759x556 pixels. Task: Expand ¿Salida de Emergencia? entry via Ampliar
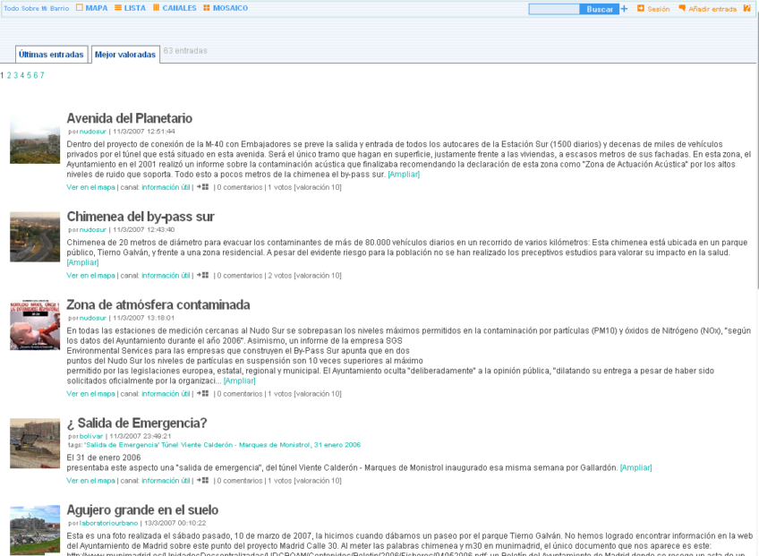coord(635,467)
